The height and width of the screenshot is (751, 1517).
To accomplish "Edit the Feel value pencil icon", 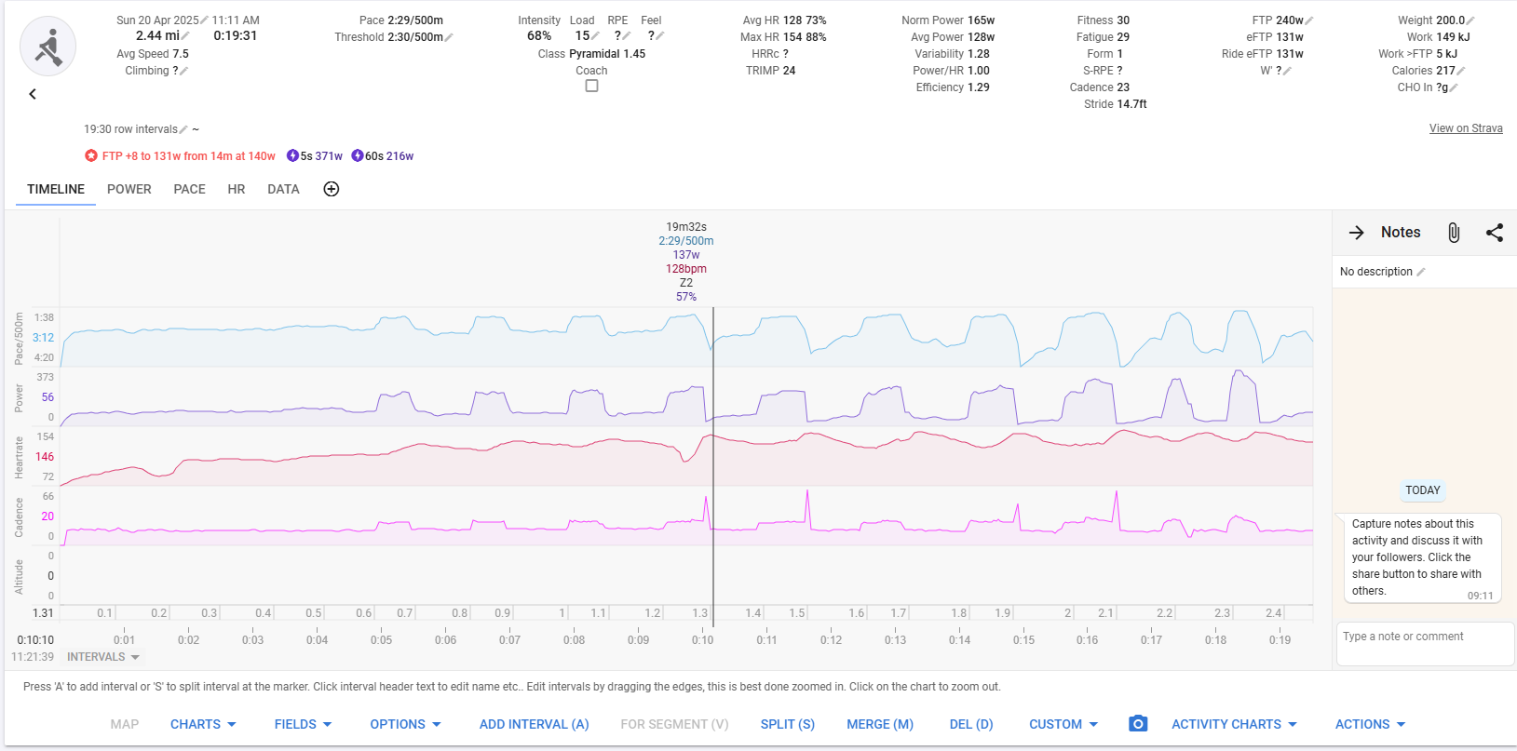I will [660, 36].
